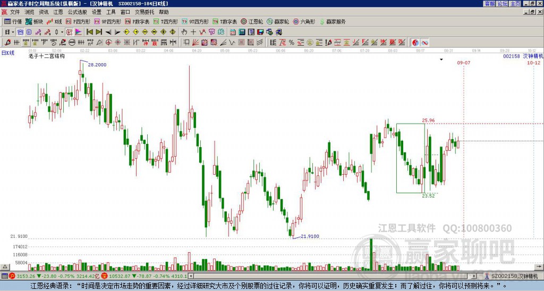Viewport: 544px width, 291px height.
Task: Select the Gann fan lines tool
Action: click(195, 42)
